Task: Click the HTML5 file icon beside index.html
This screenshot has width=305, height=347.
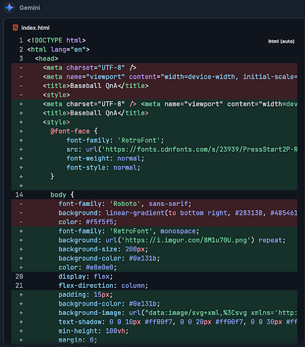Action: (x=16, y=28)
